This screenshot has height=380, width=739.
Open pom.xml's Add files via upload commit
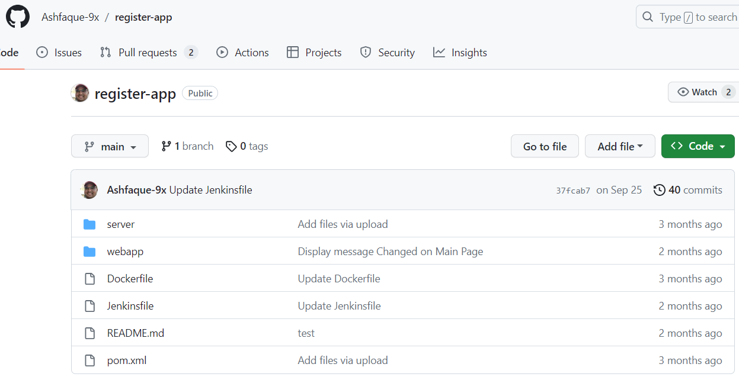tap(343, 360)
